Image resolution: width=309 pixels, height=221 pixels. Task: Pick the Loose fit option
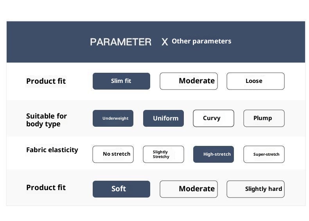pyautogui.click(x=255, y=81)
